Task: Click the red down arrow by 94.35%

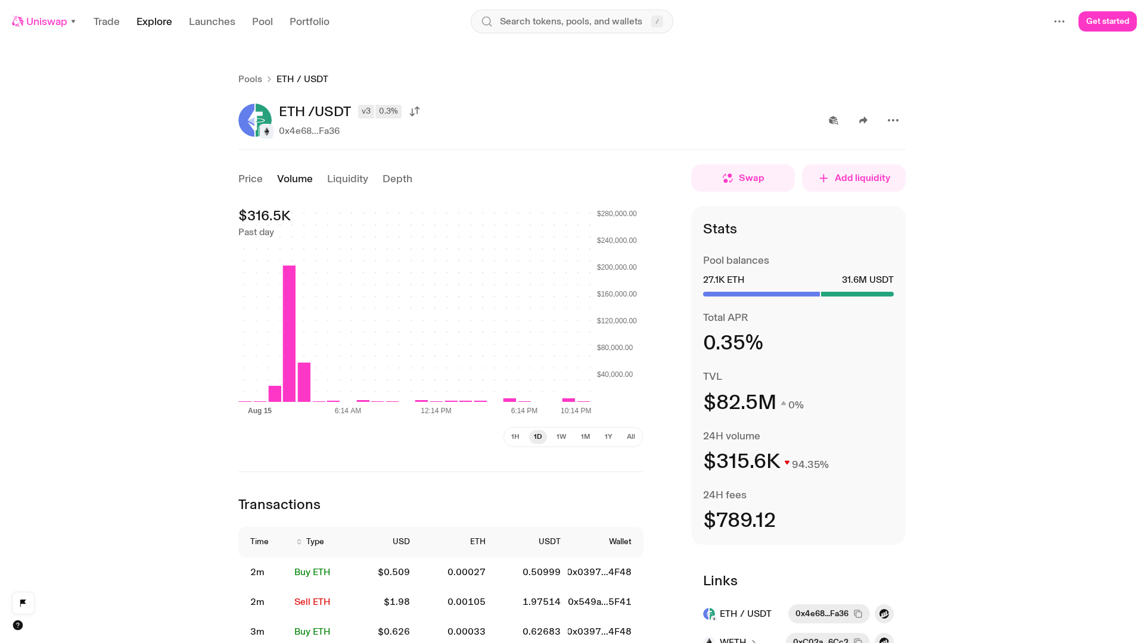Action: coord(787,463)
